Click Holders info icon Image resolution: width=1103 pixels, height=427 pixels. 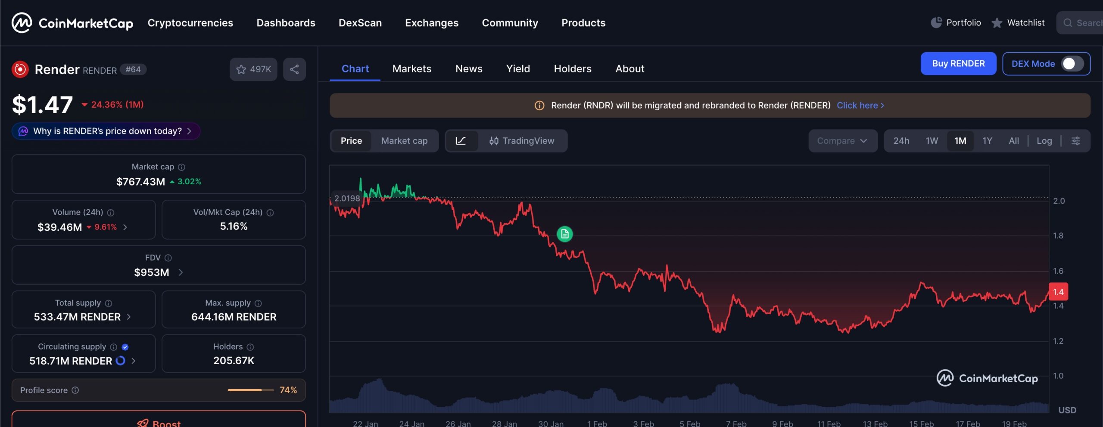pos(250,347)
